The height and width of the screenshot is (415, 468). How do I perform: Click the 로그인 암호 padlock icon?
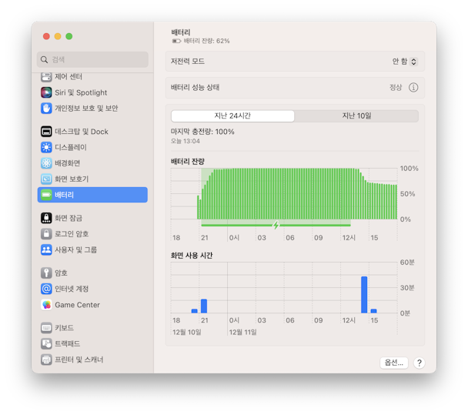(x=46, y=234)
